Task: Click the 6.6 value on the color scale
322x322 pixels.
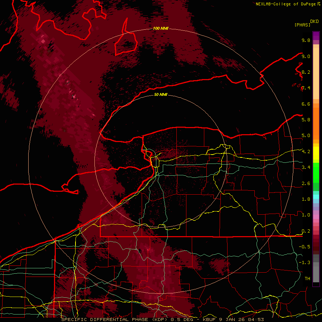Action: (306, 104)
